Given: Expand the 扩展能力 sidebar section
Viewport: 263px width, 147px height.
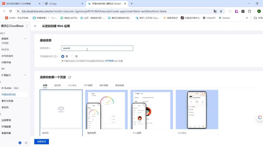Looking at the screenshot, I should [25, 75].
